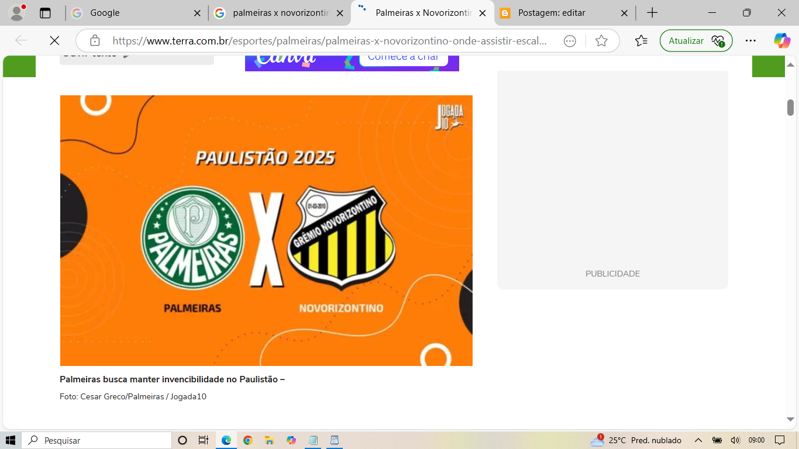799x449 pixels.
Task: Launch Chrome from the taskbar
Action: pyautogui.click(x=248, y=440)
